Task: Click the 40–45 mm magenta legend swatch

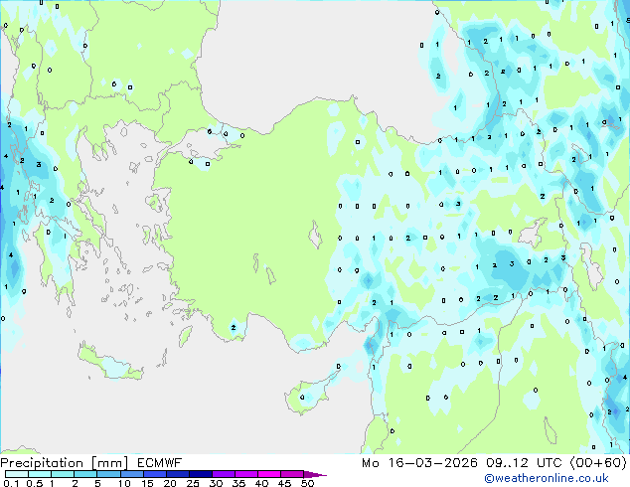Action: pyautogui.click(x=269, y=474)
